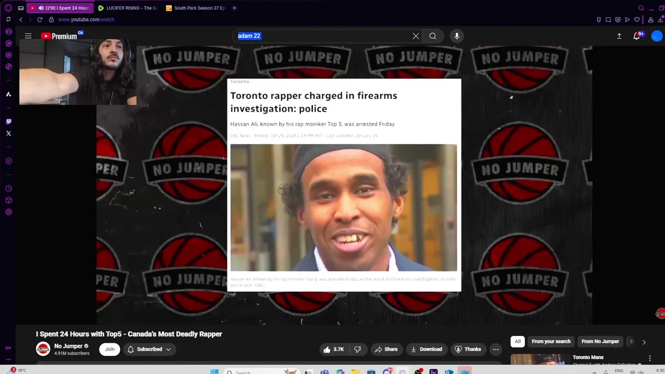Switch to the LUCIFER RISING tab
The image size is (665, 374).
click(x=127, y=8)
